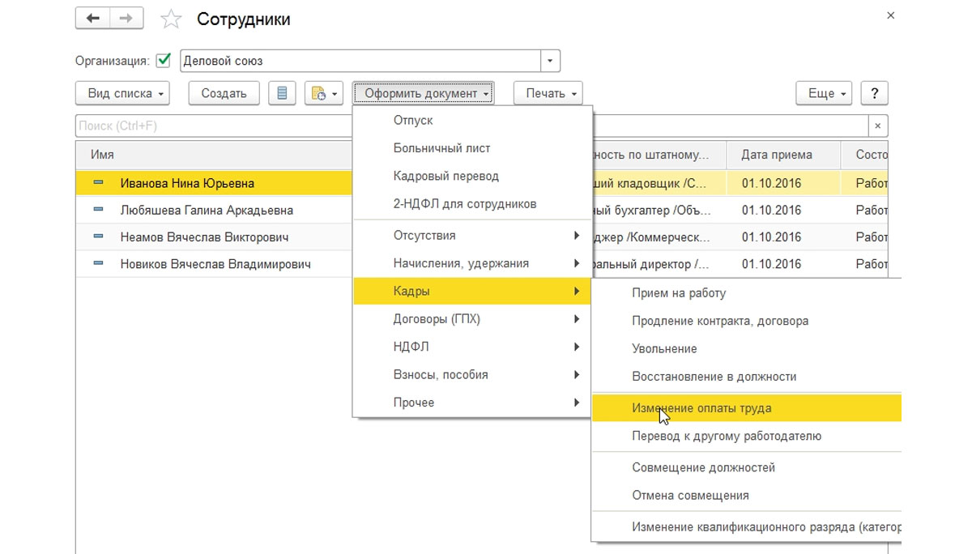This screenshot has width=972, height=554.
Task: Click the list icon next to Создать
Action: pyautogui.click(x=282, y=93)
